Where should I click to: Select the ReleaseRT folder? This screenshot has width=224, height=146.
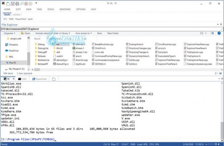42,64
